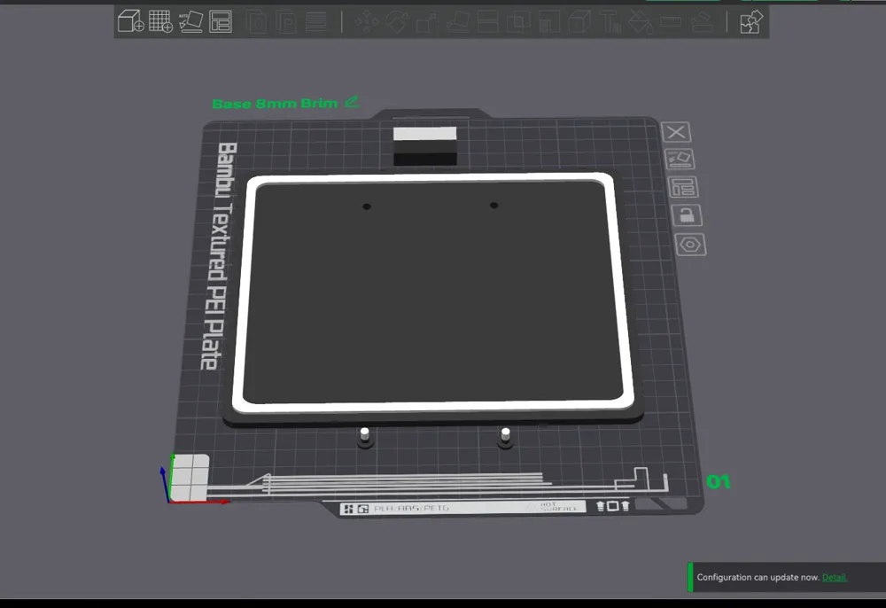Open the Mesh Boolean tool
This screenshot has height=608, width=886.
(x=518, y=22)
